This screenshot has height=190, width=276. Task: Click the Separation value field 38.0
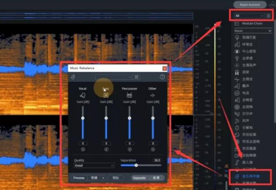pos(157,160)
